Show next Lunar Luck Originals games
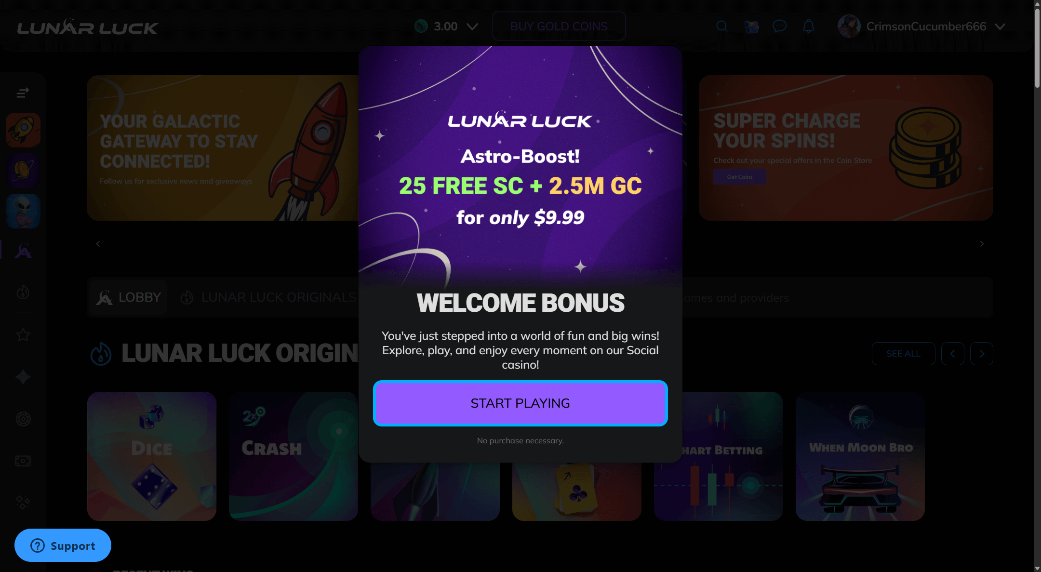 pos(982,354)
